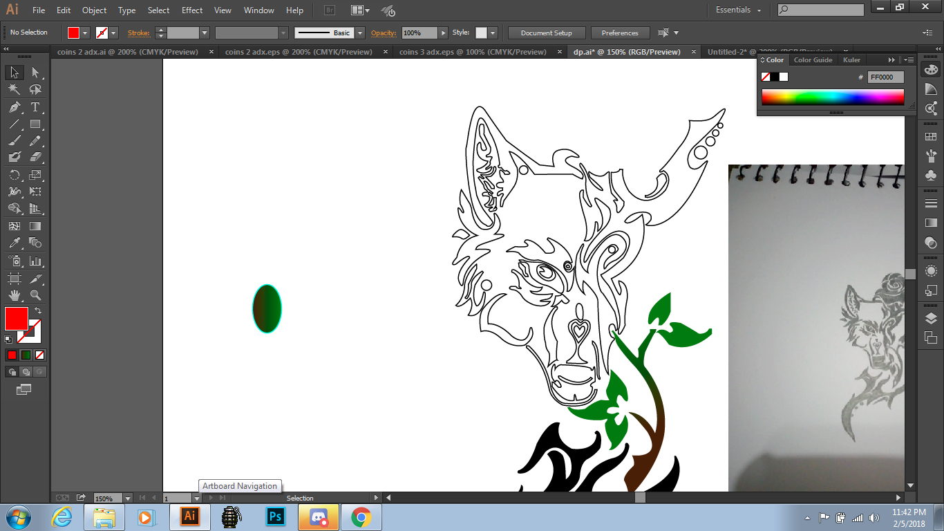Click the Document Setup button
The width and height of the screenshot is (944, 531).
(x=546, y=33)
